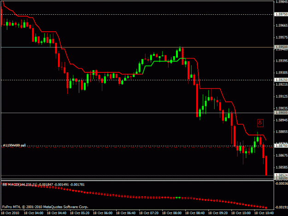Click the '18 Oct 04:00' time label

coord(34,213)
